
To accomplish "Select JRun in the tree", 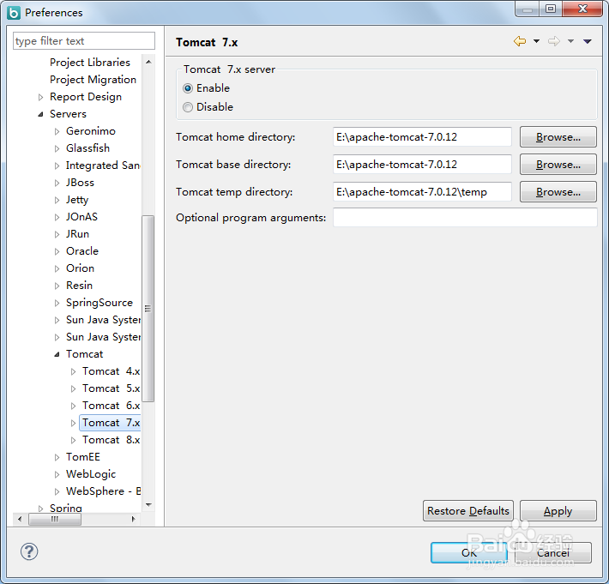I will [x=77, y=234].
